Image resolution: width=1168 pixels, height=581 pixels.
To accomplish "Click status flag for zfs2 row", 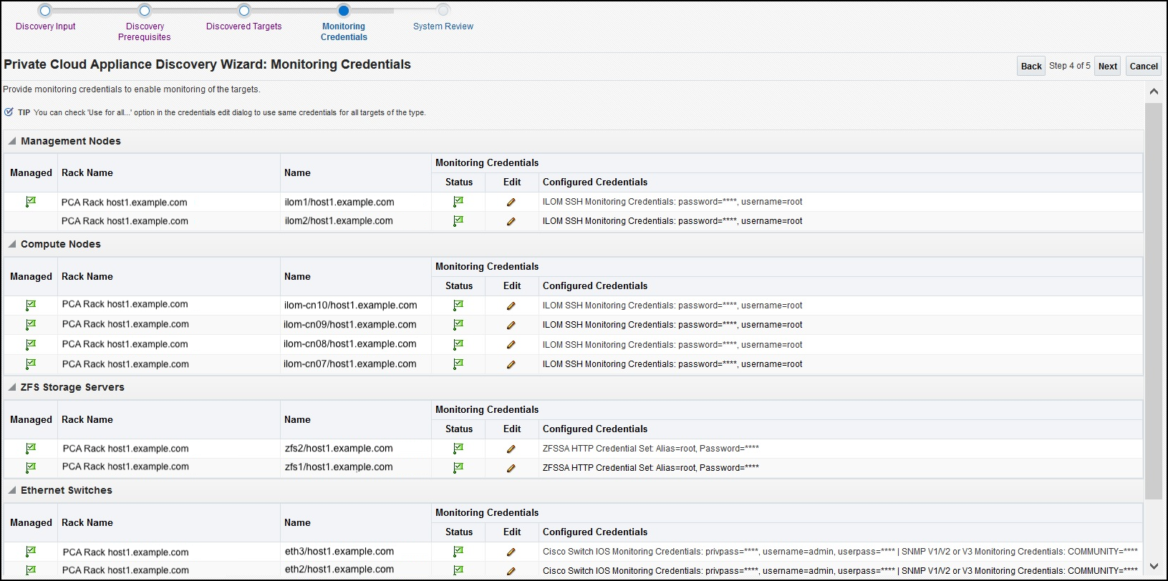I will pos(458,449).
